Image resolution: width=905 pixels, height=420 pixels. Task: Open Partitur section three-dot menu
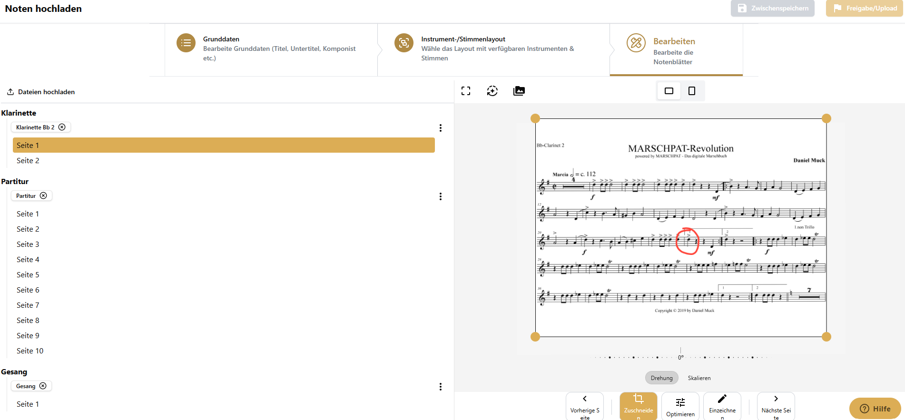coord(441,196)
